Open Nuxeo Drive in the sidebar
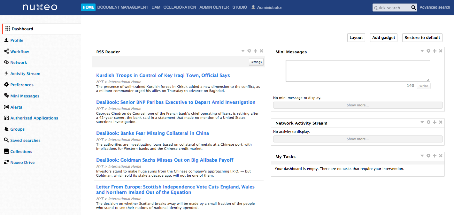The height and width of the screenshot is (215, 454). [x=22, y=162]
